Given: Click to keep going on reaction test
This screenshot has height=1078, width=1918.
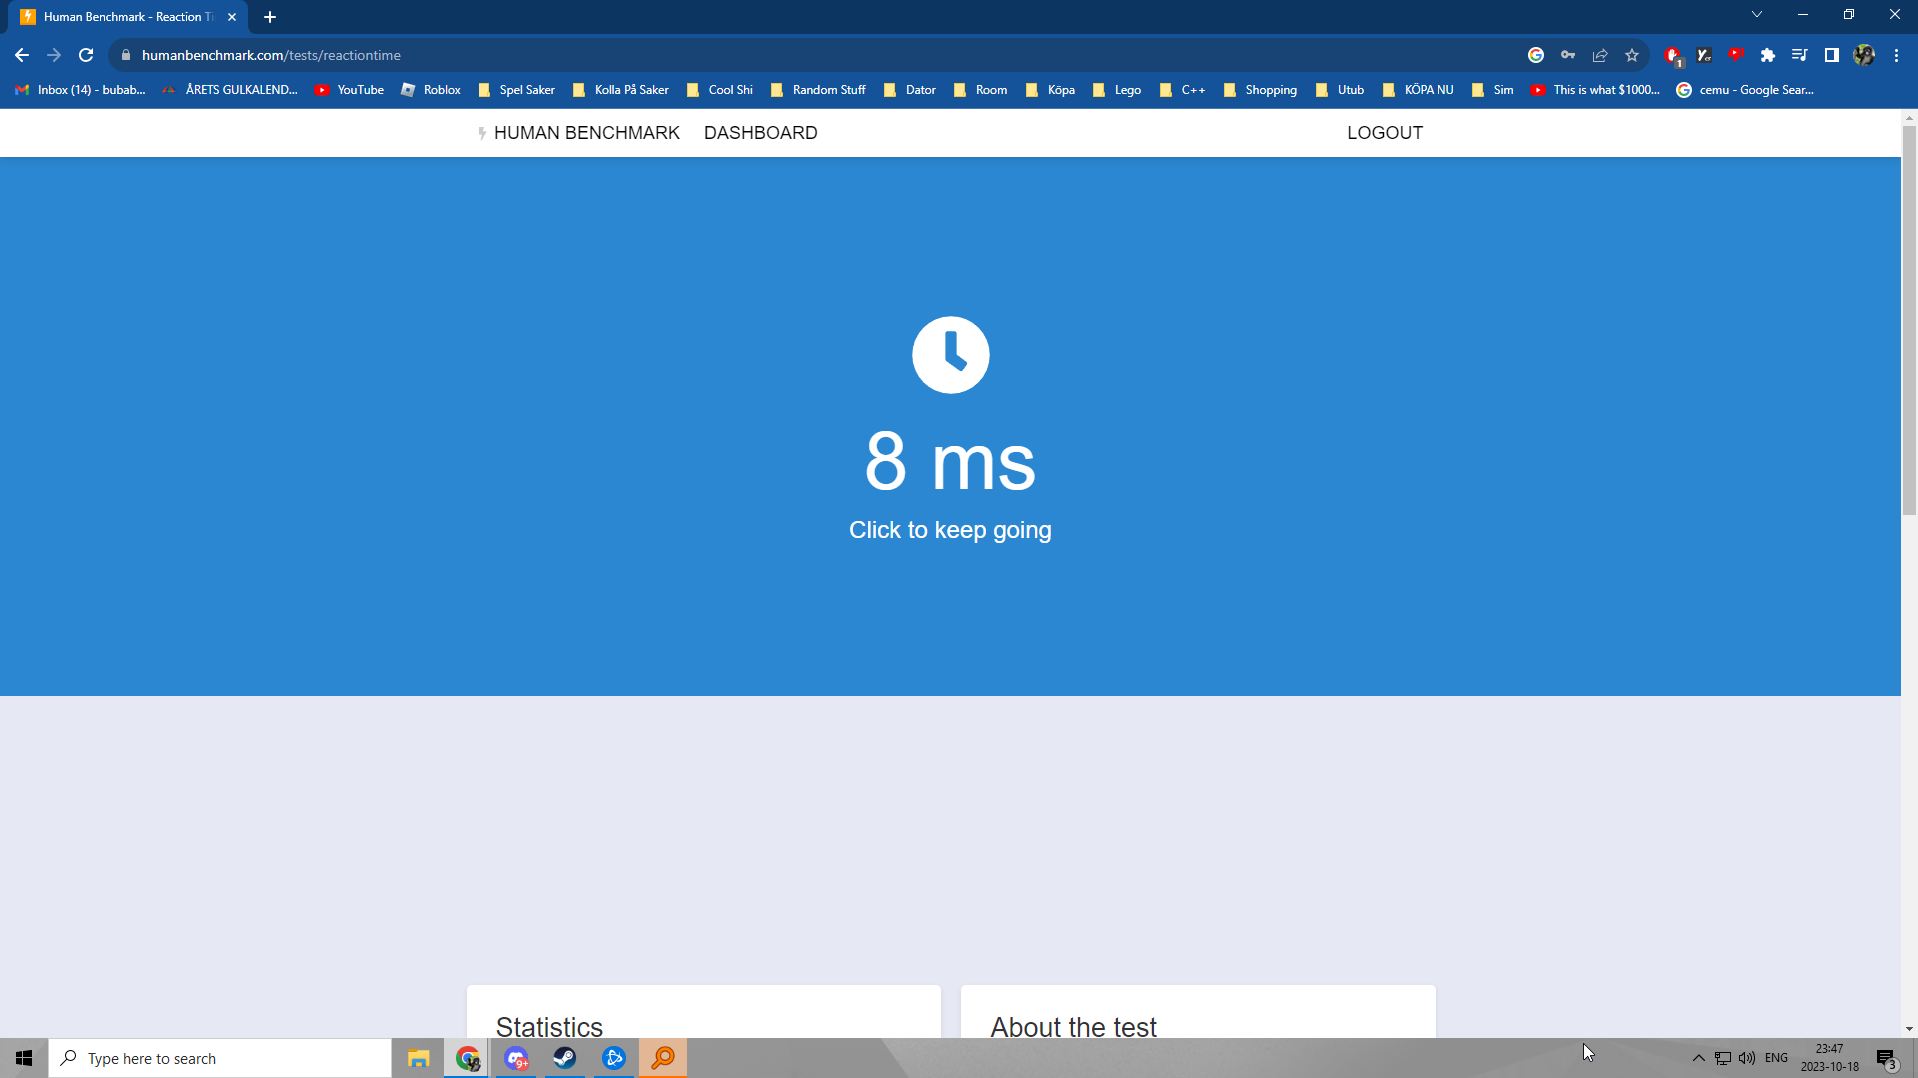Looking at the screenshot, I should coord(950,529).
